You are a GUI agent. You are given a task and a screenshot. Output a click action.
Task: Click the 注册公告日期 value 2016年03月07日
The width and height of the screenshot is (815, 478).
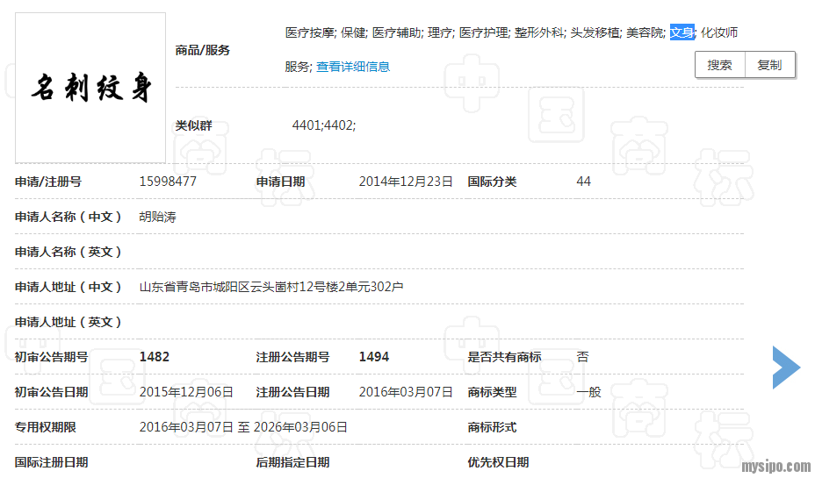[406, 392]
